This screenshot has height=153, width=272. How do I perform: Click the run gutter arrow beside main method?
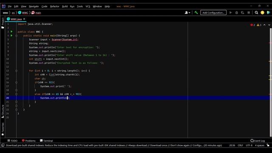click(11, 35)
